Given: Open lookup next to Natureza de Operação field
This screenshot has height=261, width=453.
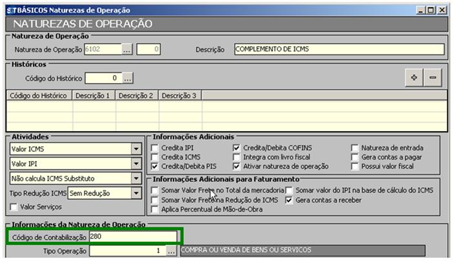Looking at the screenshot, I should pyautogui.click(x=127, y=49).
